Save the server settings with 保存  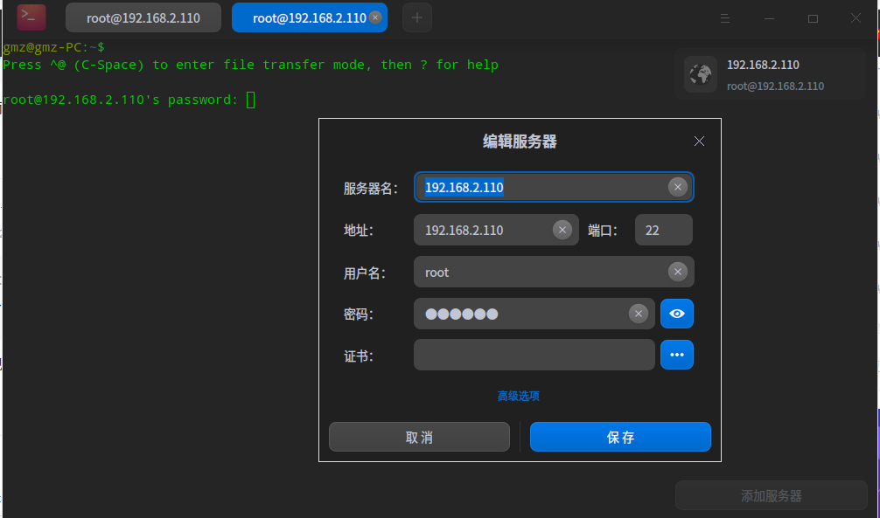[620, 437]
